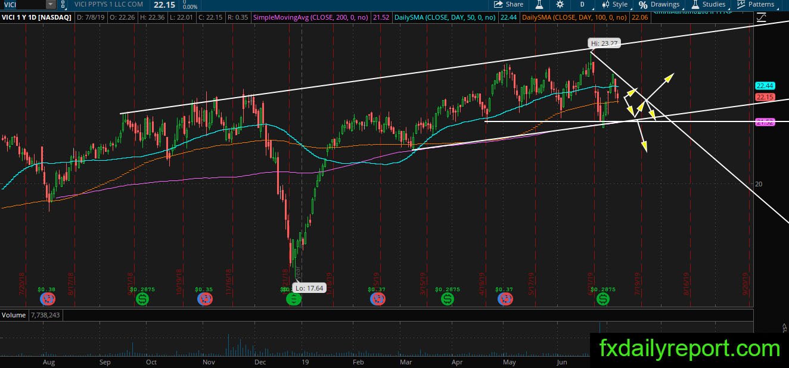Click the late-April earnings icon under $0.37
Screen dimensions: 789x368
(x=504, y=299)
